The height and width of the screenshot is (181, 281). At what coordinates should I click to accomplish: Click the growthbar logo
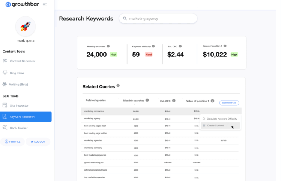pyautogui.click(x=22, y=4)
